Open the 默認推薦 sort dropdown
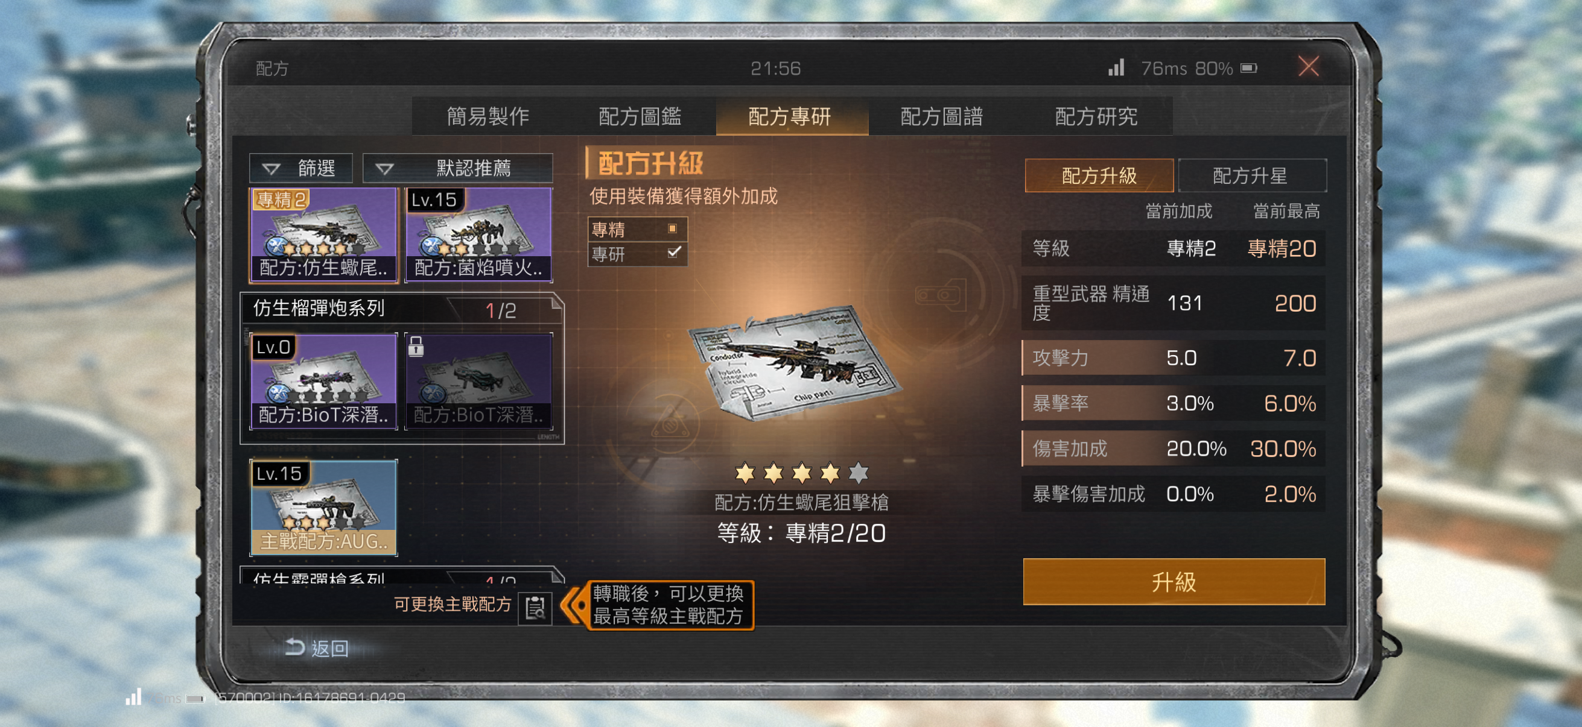Screen dimensions: 1582x727 click(x=457, y=168)
